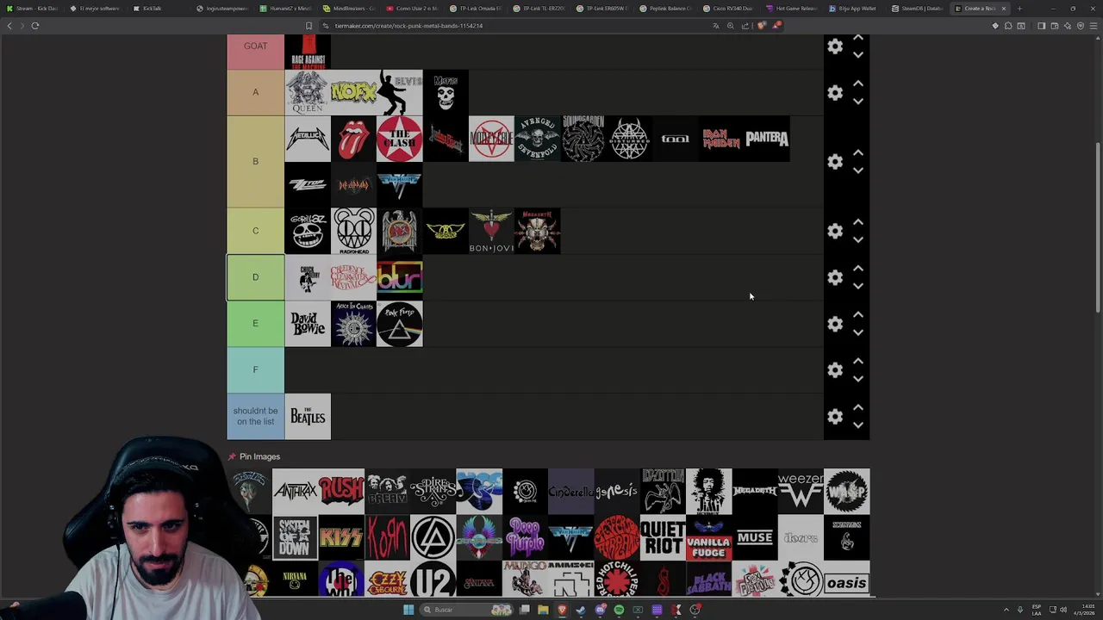Open Spotify from the taskbar
1103x620 pixels.
(619, 610)
